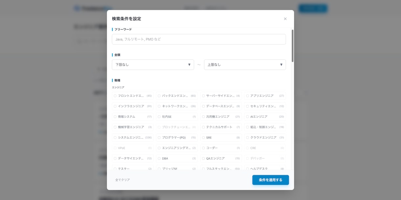Viewport: 401px width, 200px height.
Task: Tick the アプリエンジニア checkbox
Action: [x=248, y=96]
